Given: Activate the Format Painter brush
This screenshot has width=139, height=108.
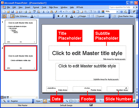Looking at the screenshot, I should pyautogui.click(x=56, y=12).
